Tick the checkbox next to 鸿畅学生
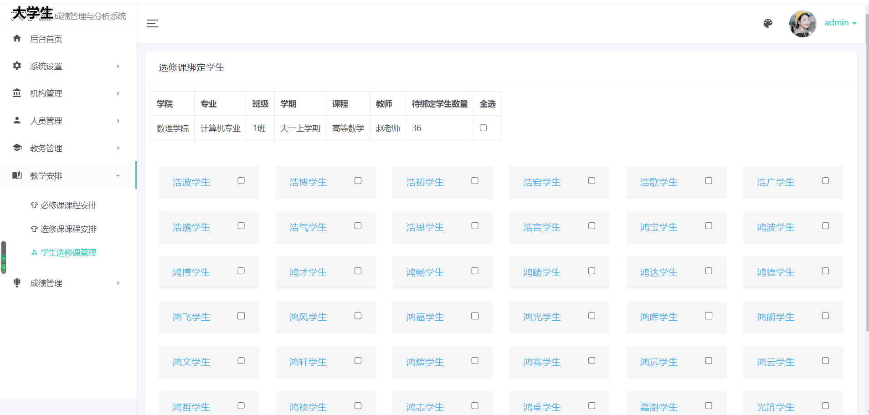Image resolution: width=869 pixels, height=415 pixels. click(x=475, y=271)
